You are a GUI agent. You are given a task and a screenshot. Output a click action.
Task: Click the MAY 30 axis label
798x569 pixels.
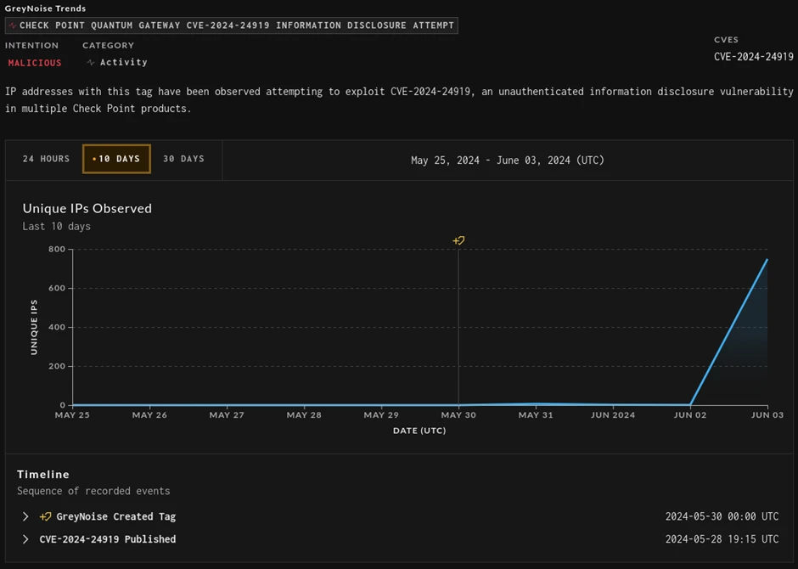pyautogui.click(x=457, y=415)
